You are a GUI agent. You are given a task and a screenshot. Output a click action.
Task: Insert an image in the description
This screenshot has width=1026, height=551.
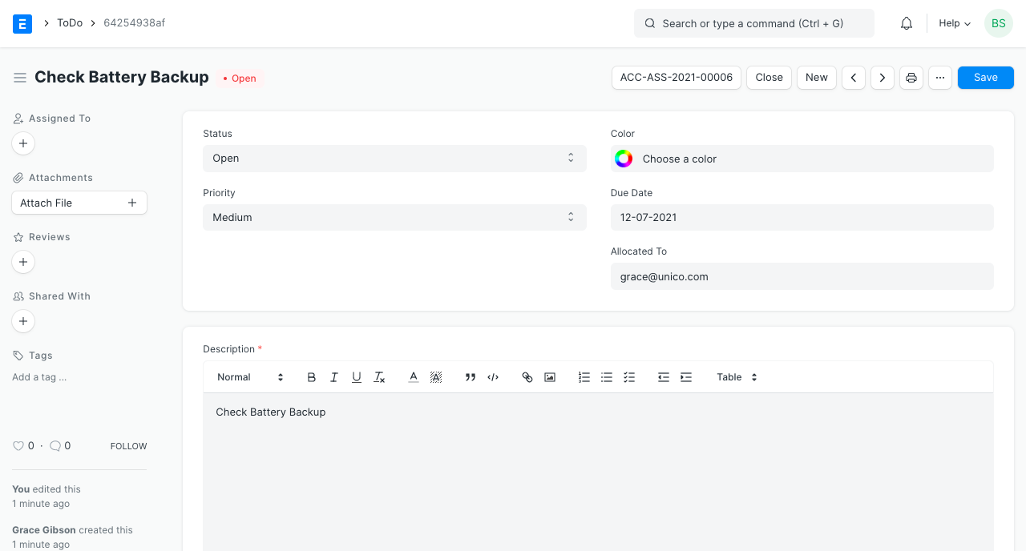coord(550,377)
